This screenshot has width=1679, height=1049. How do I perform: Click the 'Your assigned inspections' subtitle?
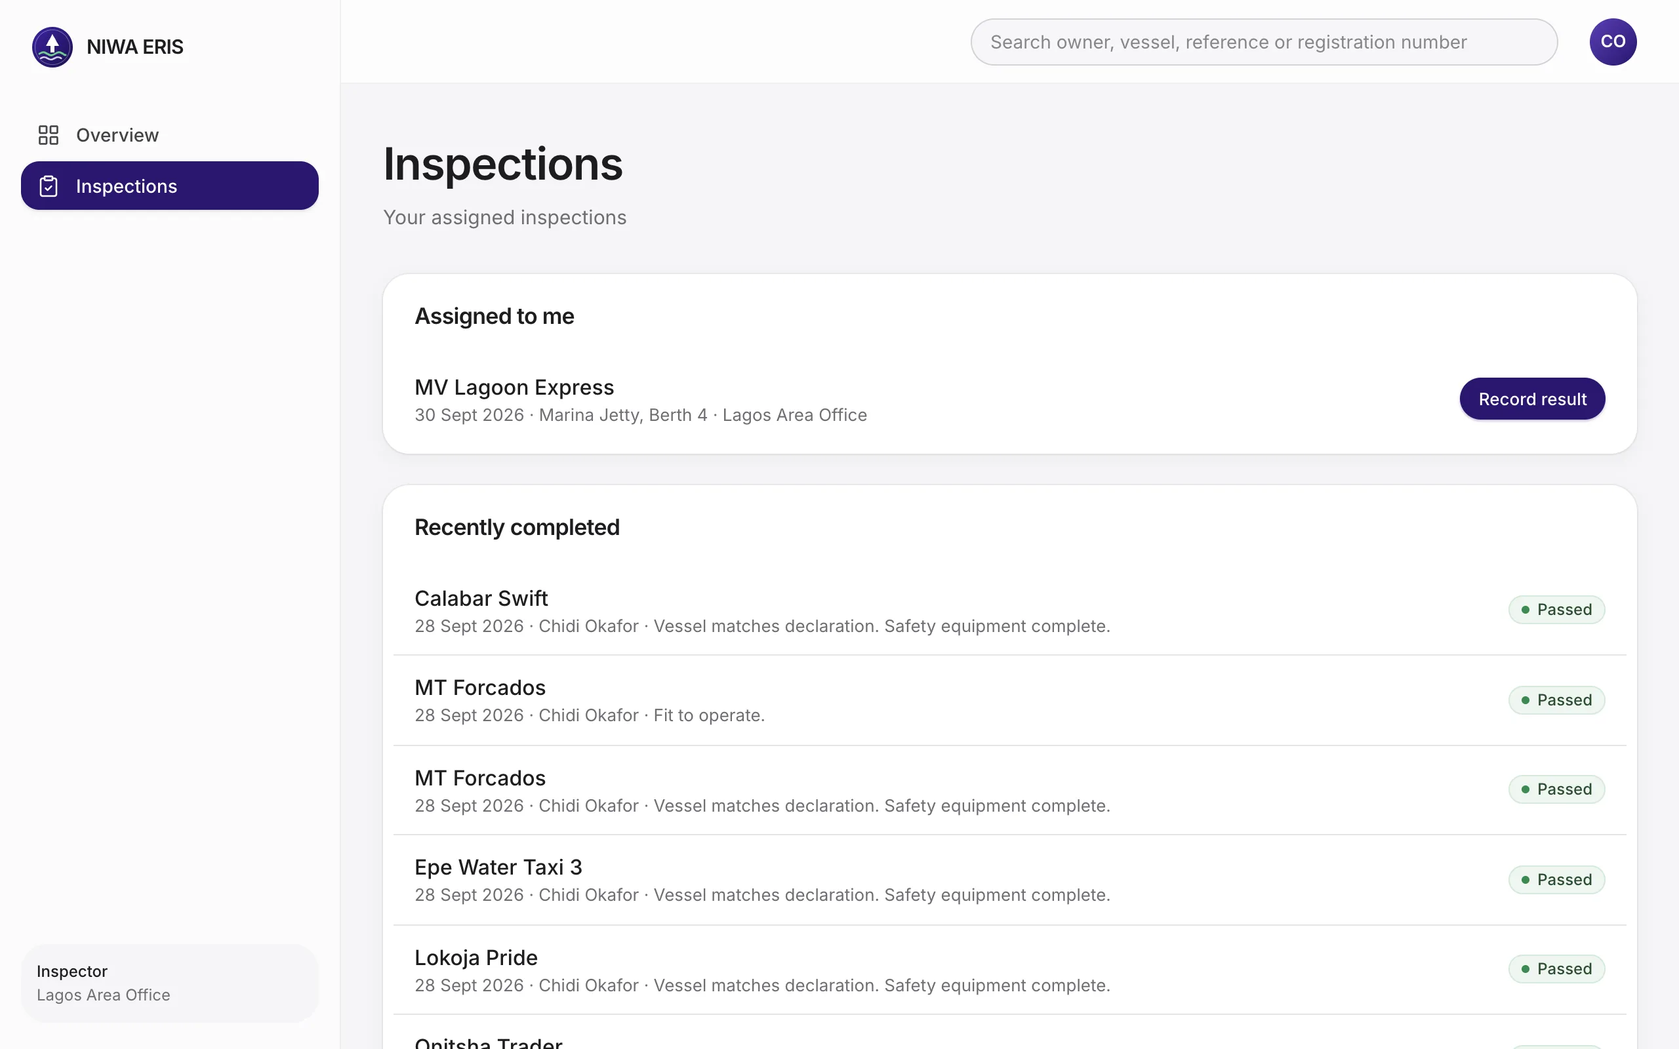point(504,218)
